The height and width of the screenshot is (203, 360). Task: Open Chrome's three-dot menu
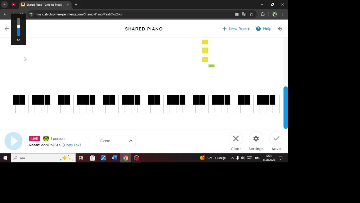point(283,14)
